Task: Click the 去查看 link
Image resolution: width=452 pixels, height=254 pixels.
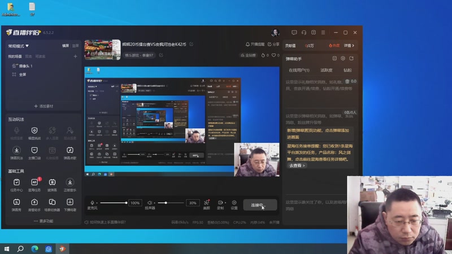Action: pyautogui.click(x=297, y=165)
